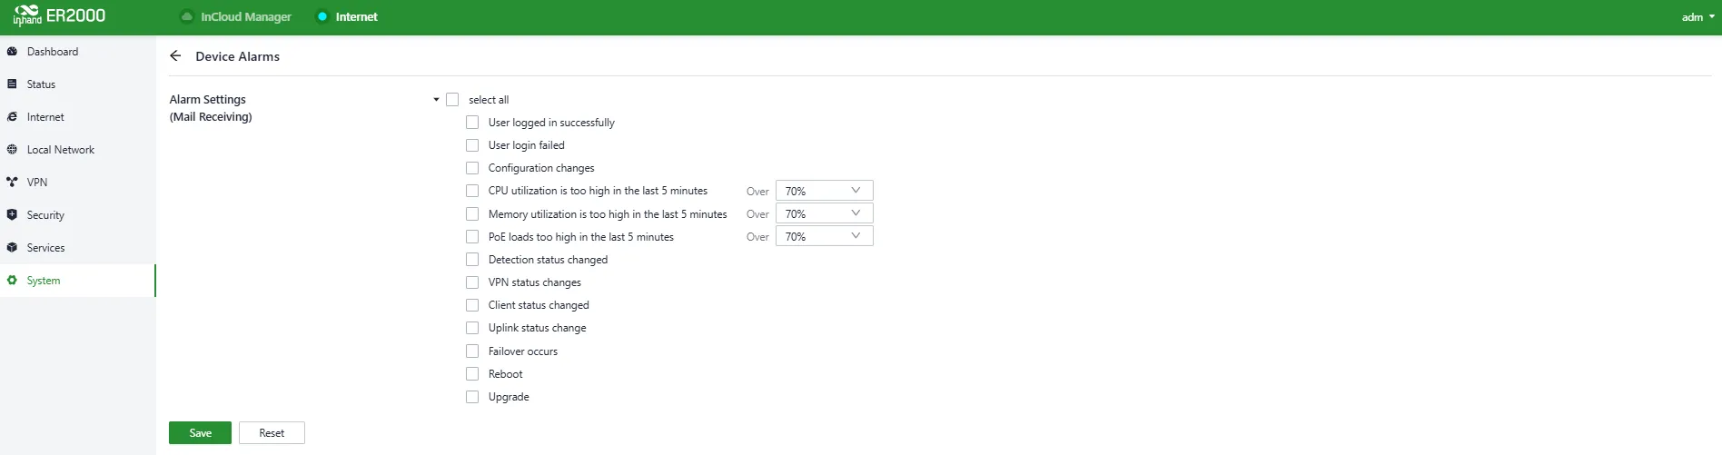Click the Alarm Settings label
This screenshot has height=455, width=1722.
click(207, 100)
